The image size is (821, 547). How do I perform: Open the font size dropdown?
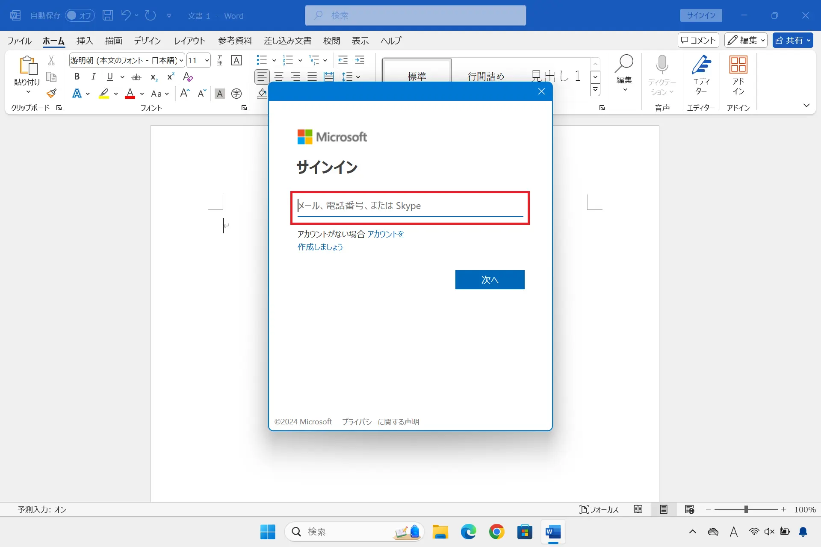207,60
